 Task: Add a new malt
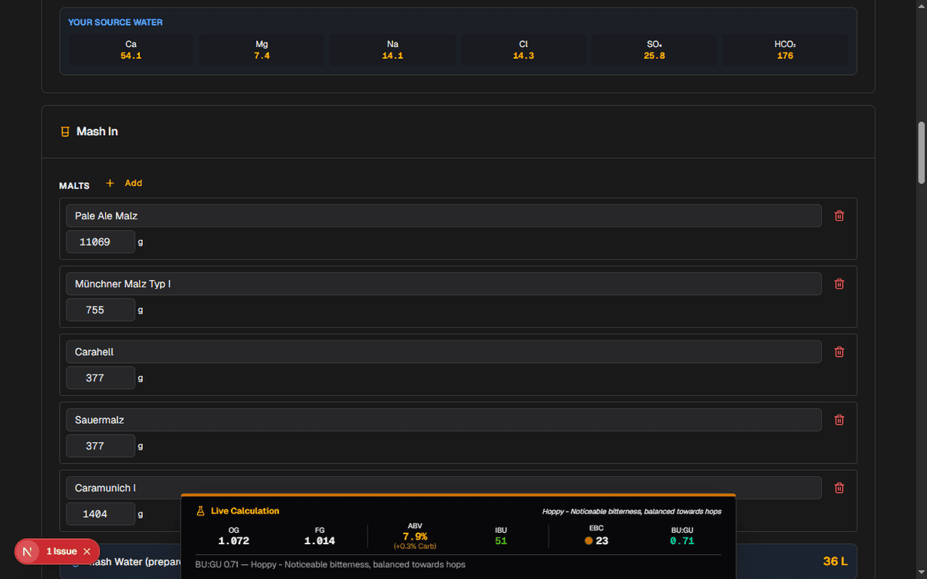click(124, 183)
